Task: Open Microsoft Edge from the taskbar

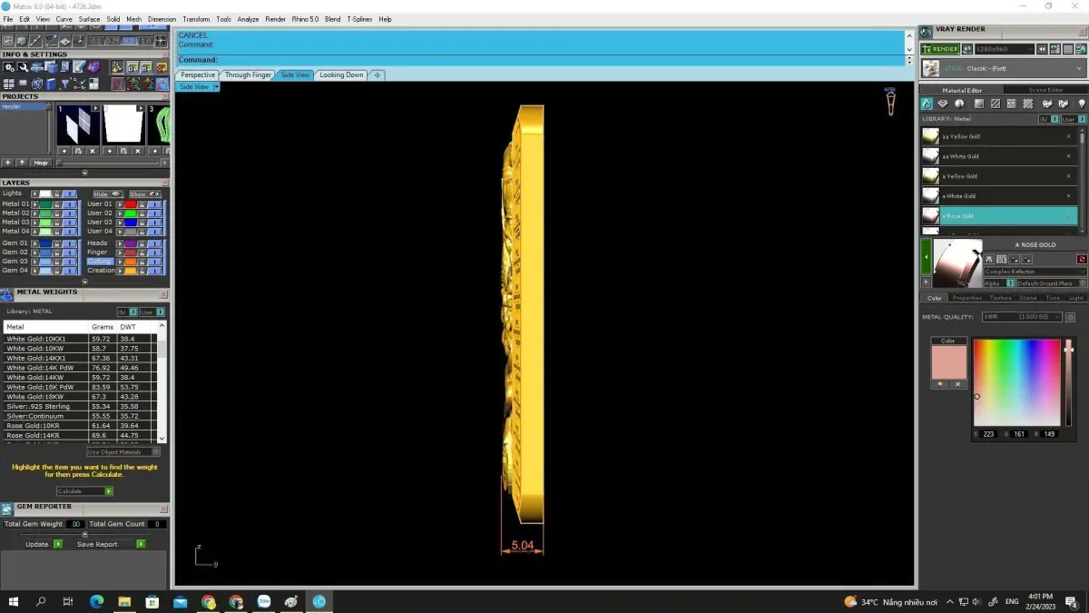Action: pyautogui.click(x=97, y=601)
